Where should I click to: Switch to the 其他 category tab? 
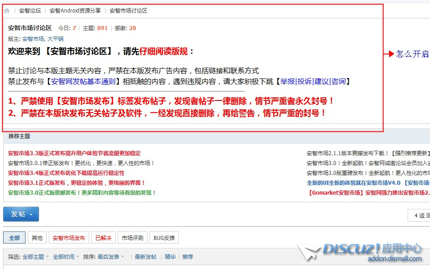pos(37,238)
